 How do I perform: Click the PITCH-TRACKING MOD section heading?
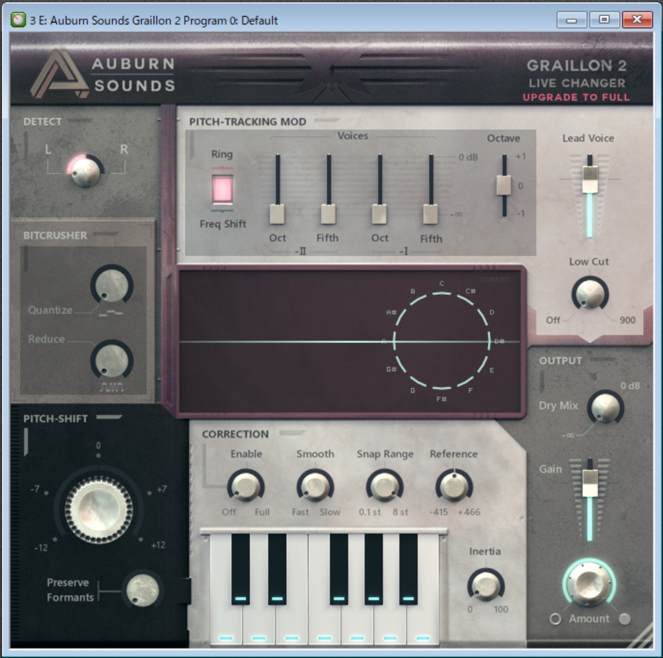point(248,121)
